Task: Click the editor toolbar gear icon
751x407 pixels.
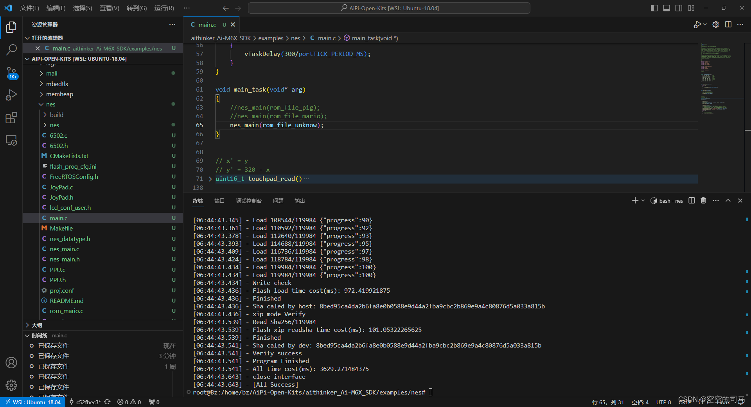Action: click(716, 25)
